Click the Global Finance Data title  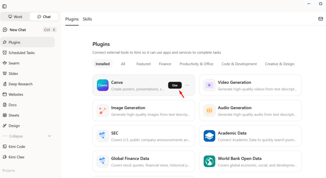pos(130,158)
